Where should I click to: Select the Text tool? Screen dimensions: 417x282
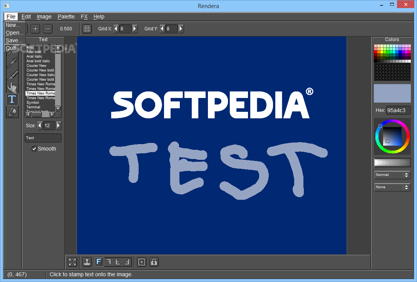coord(12,99)
